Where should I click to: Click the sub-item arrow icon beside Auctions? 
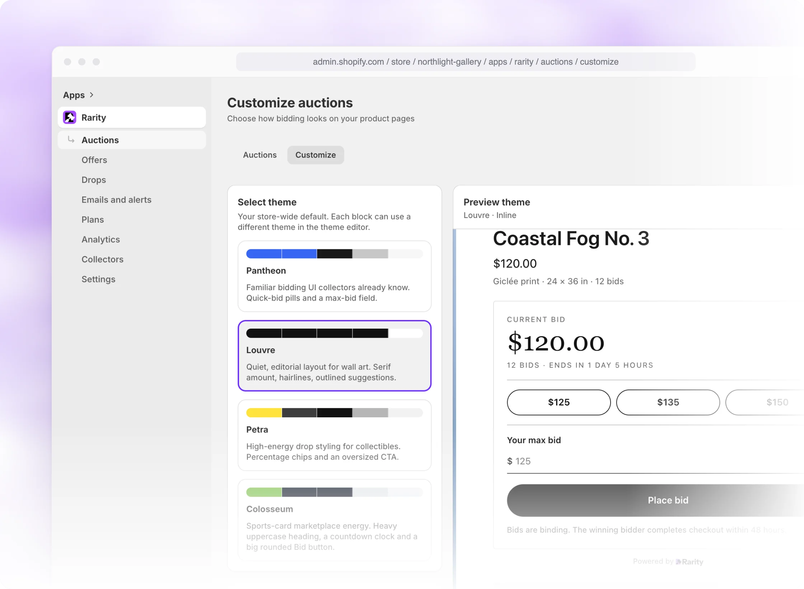click(x=71, y=140)
